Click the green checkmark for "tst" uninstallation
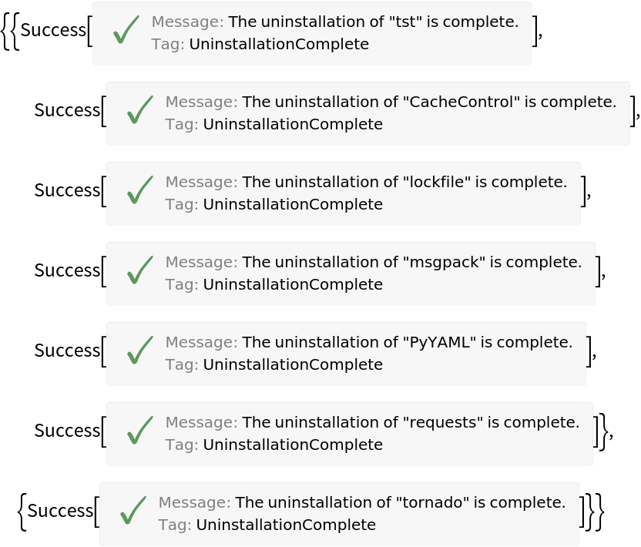This screenshot has height=547, width=641. point(126,31)
